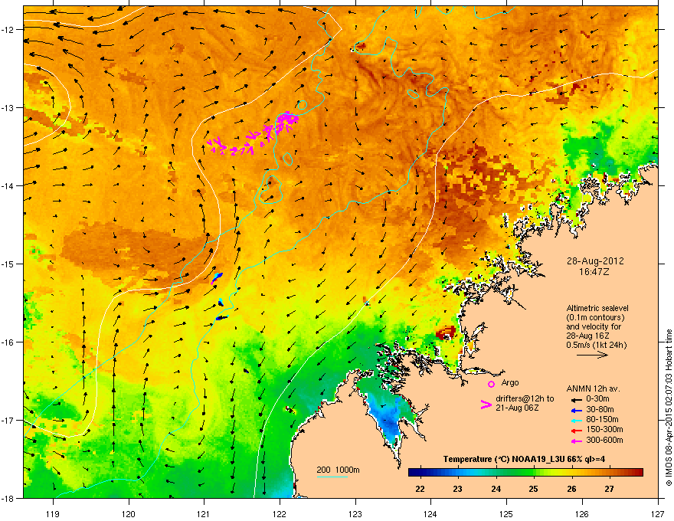Click the latitude label -14
Viewport: 674px width, 521px height.
8,186
